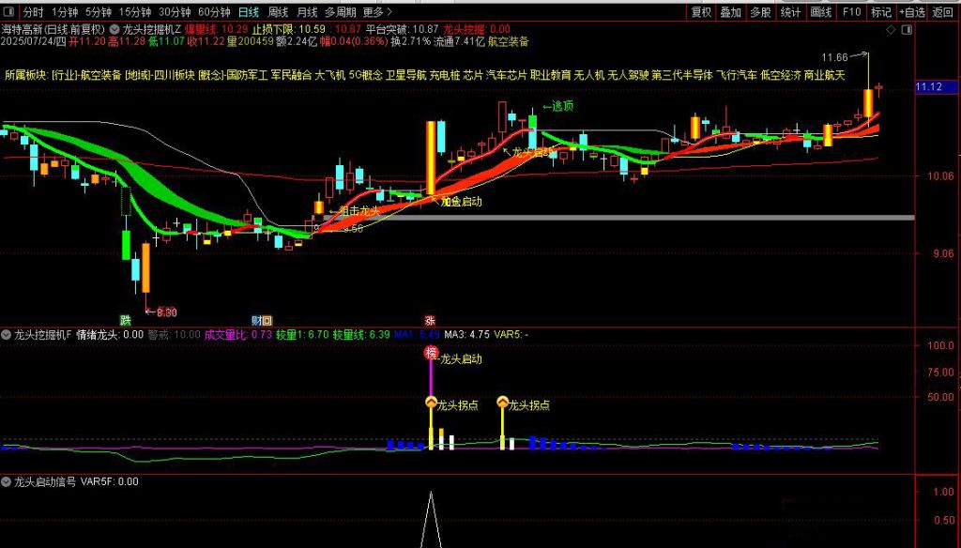
Task: Click the red 涨 event marker
Action: click(x=430, y=320)
